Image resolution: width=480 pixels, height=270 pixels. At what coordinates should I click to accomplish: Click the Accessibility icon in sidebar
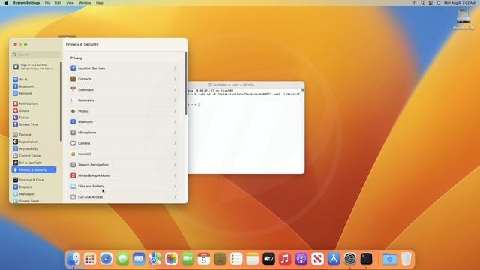tap(16, 148)
